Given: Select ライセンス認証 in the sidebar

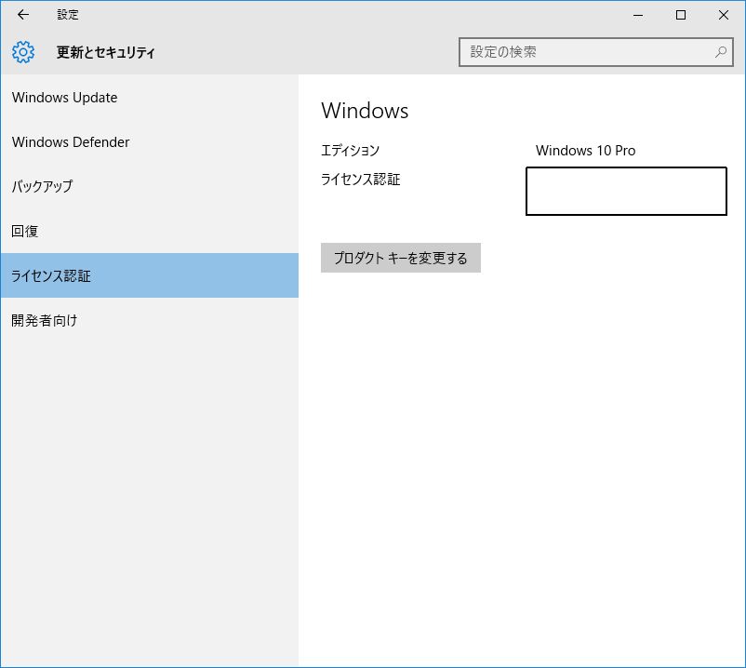Looking at the screenshot, I should coord(51,275).
